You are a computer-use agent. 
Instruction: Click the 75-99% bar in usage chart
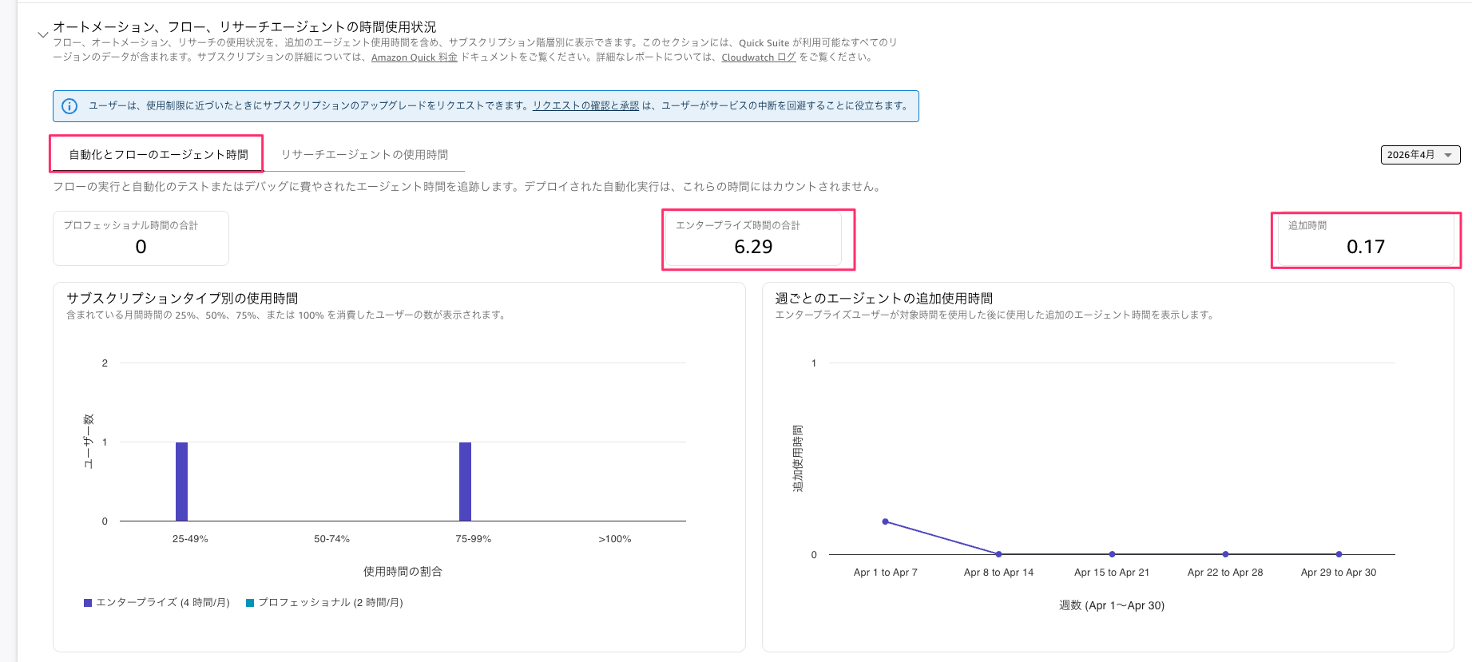coord(465,482)
